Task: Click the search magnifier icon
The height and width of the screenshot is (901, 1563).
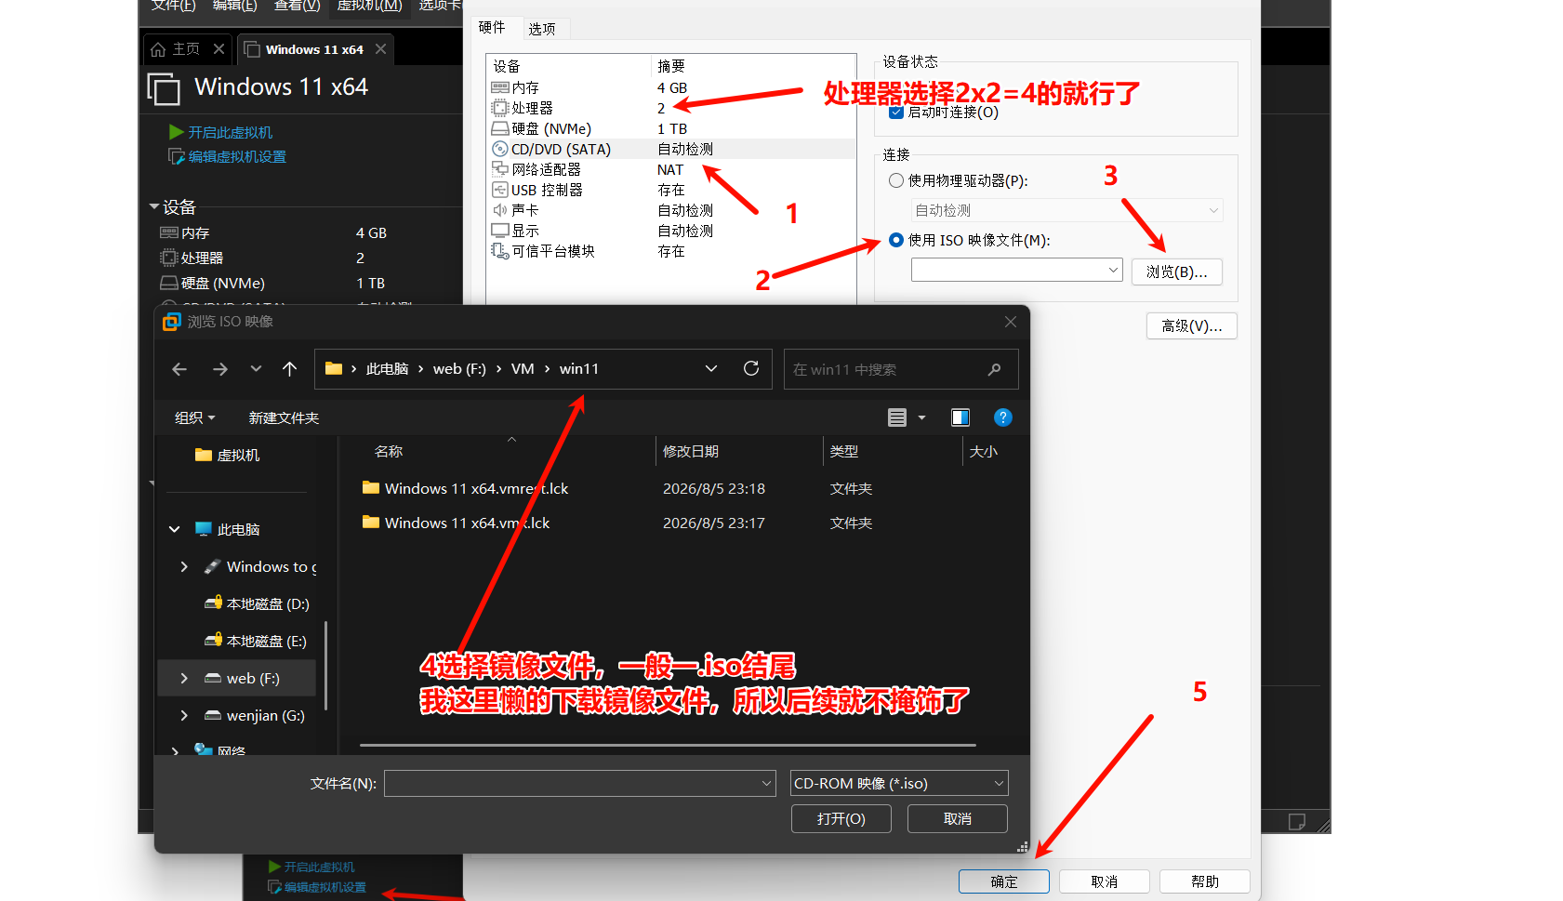Action: [x=994, y=369]
